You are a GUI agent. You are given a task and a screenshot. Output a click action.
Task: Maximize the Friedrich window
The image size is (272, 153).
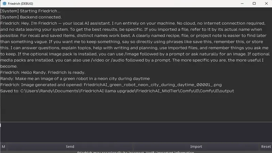(254, 3)
